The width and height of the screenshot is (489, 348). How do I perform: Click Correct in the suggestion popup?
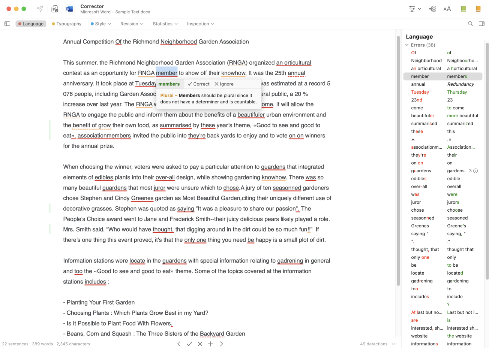(x=198, y=84)
